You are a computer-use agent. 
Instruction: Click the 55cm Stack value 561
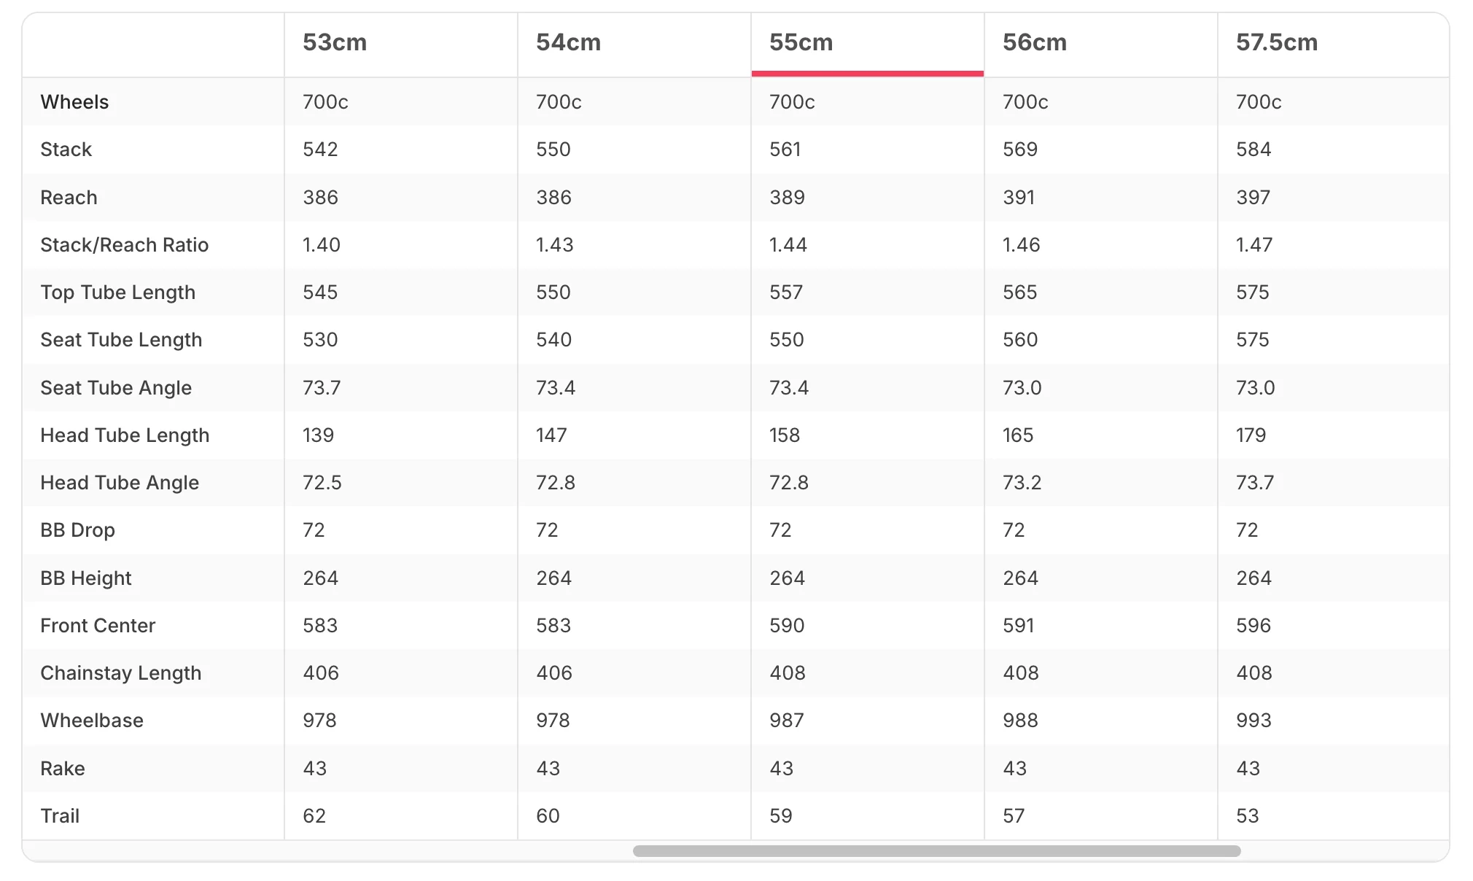tap(785, 150)
